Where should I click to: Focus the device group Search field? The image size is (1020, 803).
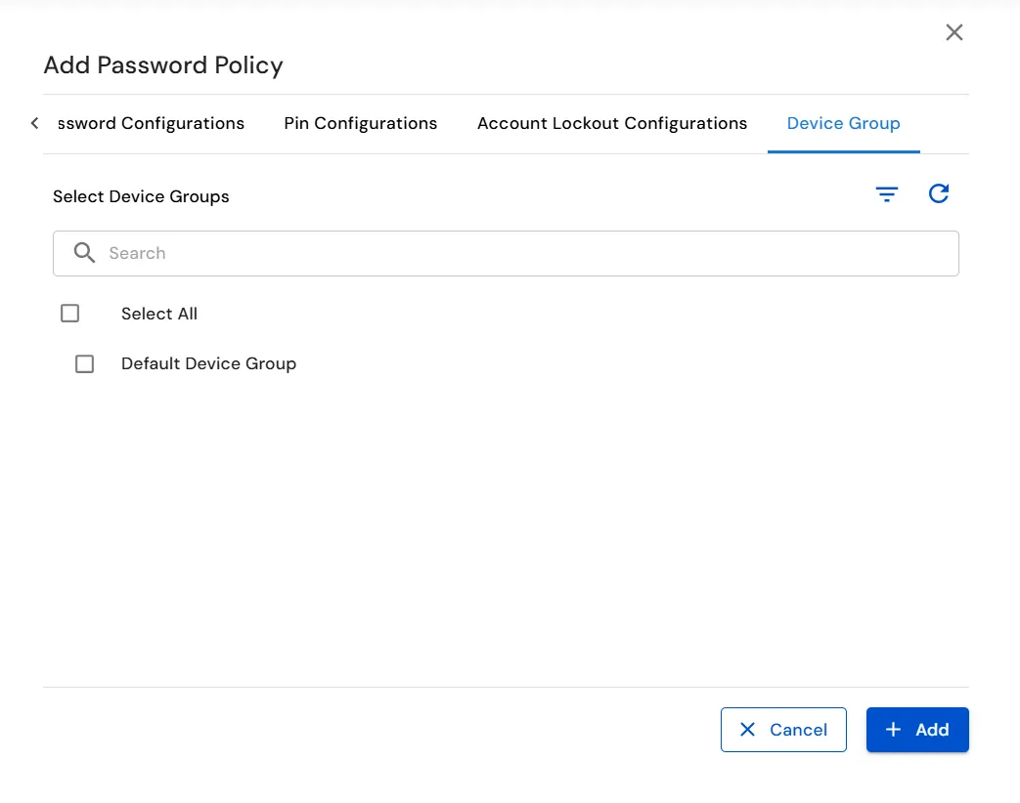tap(506, 253)
